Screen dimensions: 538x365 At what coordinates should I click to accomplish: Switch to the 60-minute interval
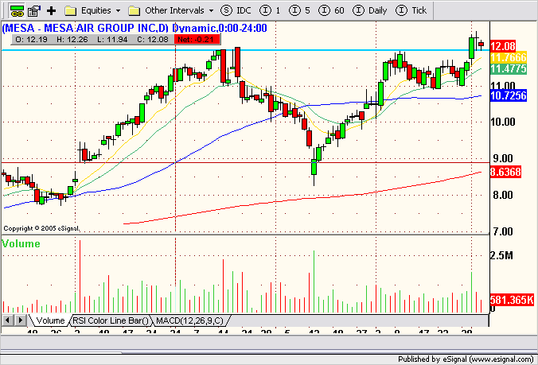(331, 10)
